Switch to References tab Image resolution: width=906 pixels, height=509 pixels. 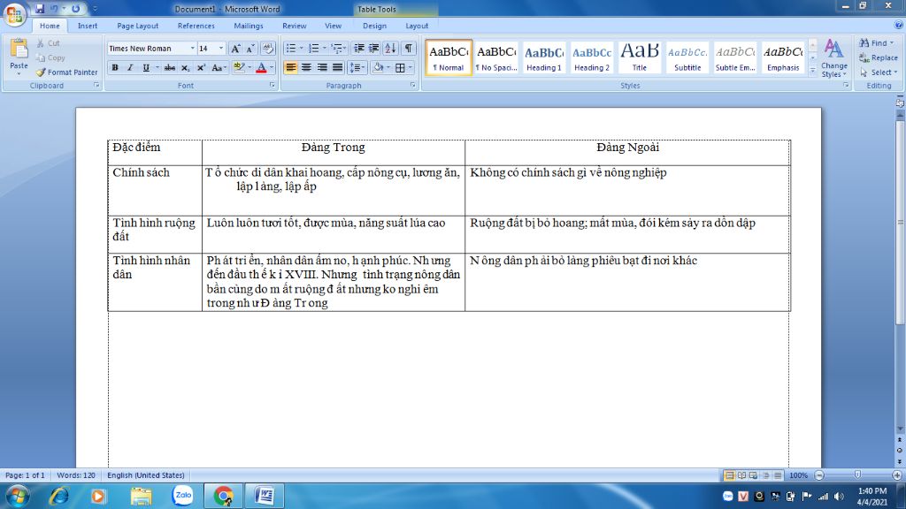point(196,26)
